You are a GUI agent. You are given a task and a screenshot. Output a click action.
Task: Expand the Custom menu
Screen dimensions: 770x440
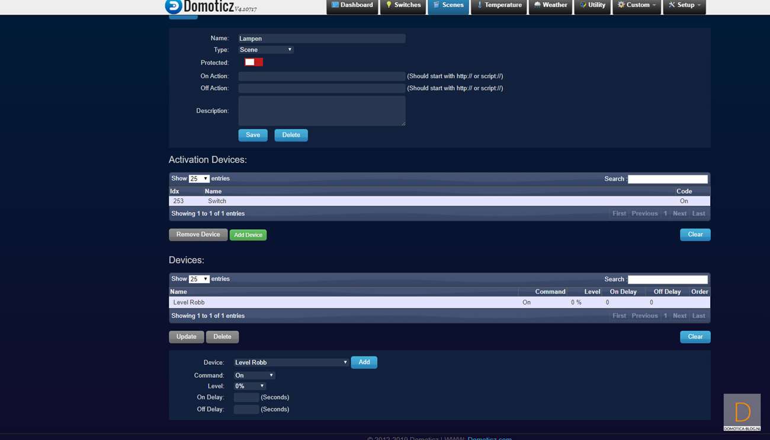click(x=637, y=6)
